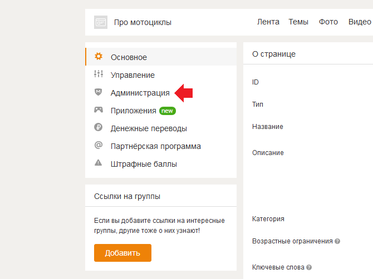Click the ruble coin icon for Денежные переводы

(98, 127)
